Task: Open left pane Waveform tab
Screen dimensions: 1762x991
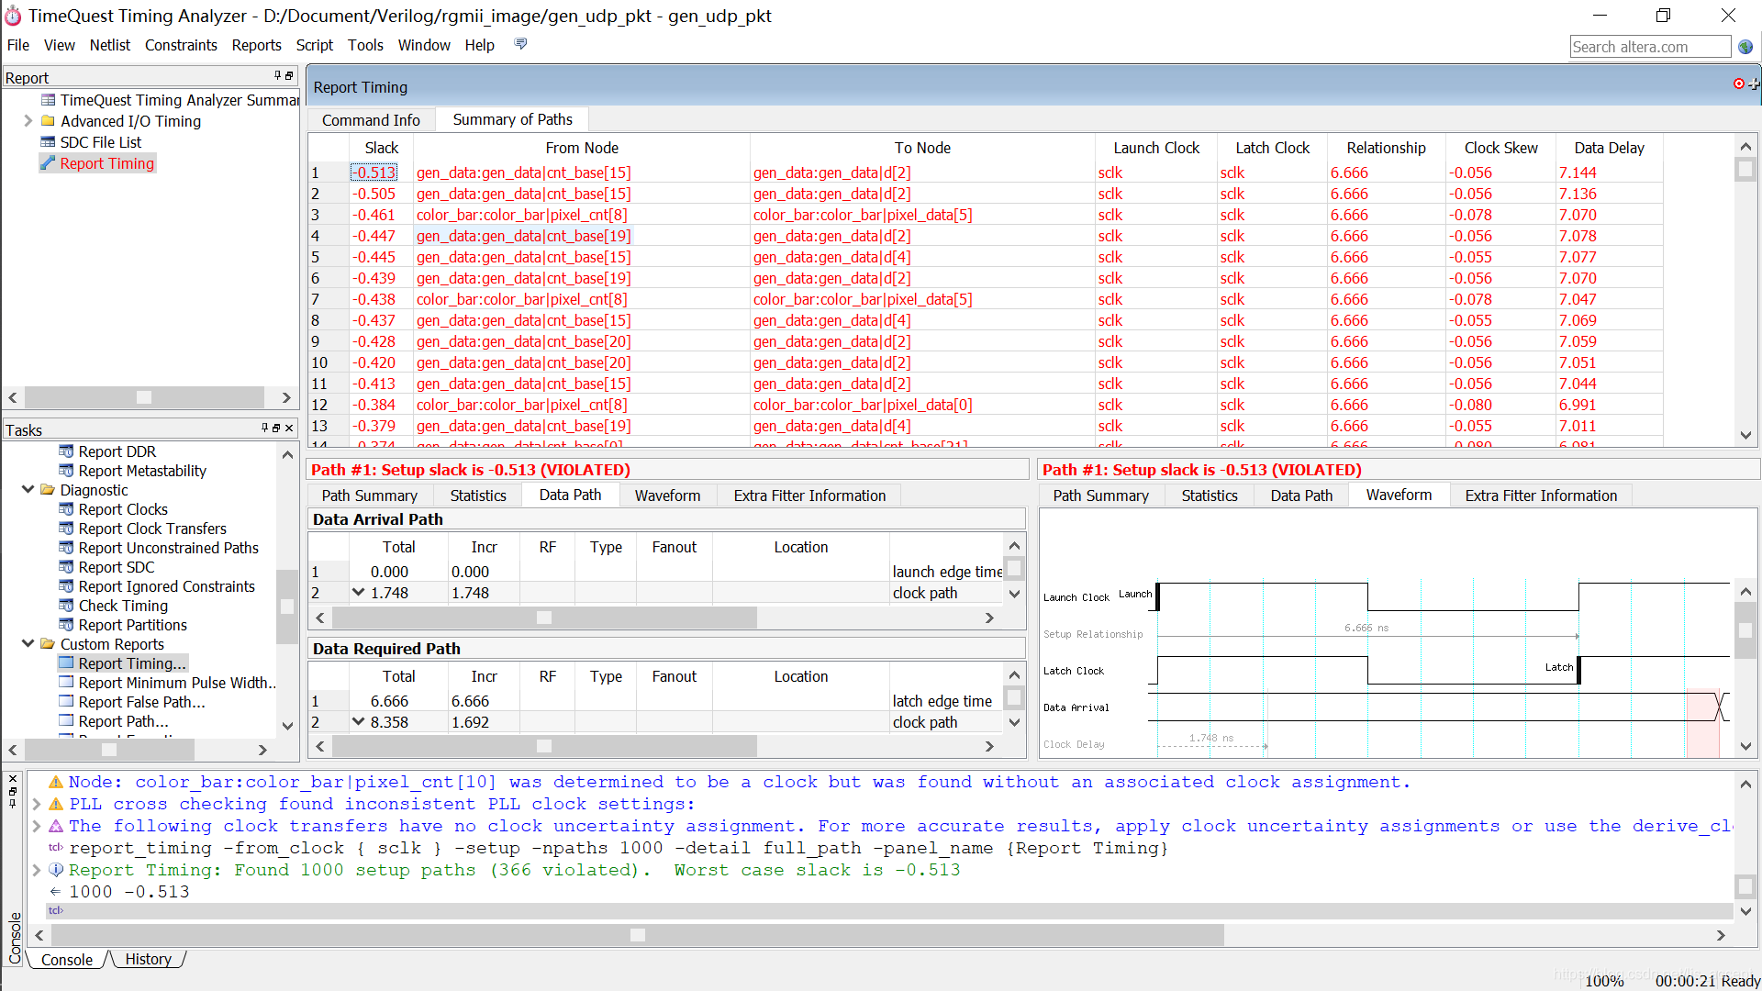Action: point(667,495)
